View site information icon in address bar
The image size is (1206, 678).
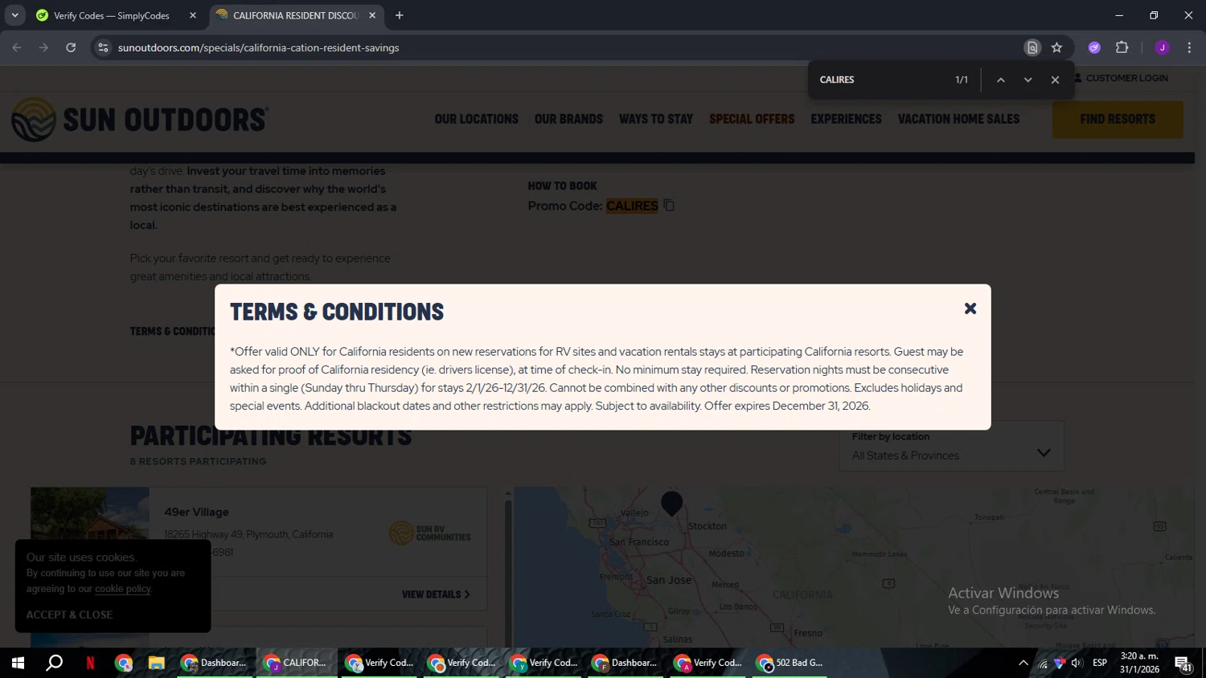tap(103, 47)
